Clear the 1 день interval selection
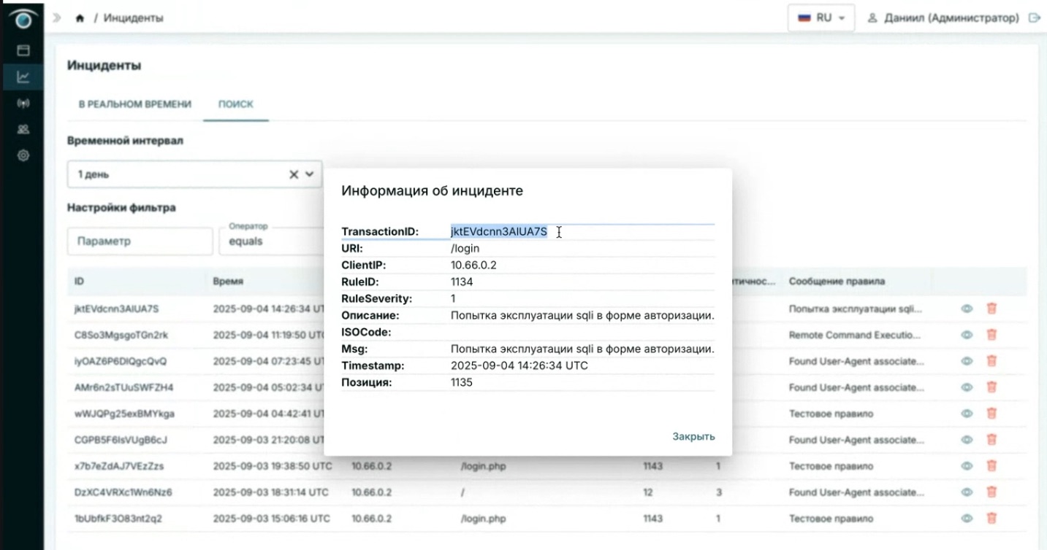 click(294, 174)
